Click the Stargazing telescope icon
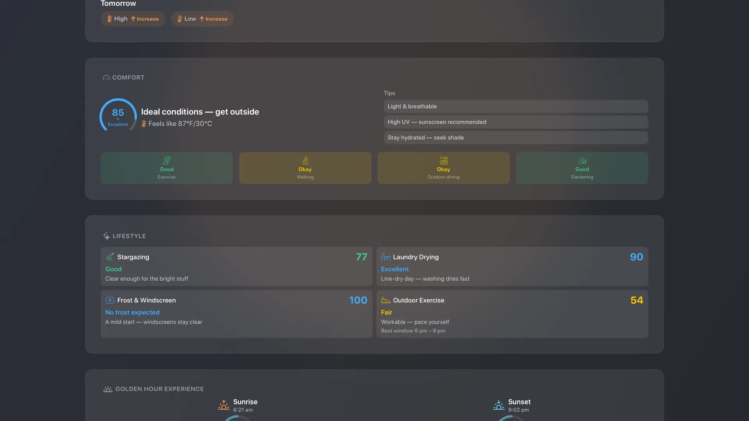749x421 pixels. (x=110, y=257)
